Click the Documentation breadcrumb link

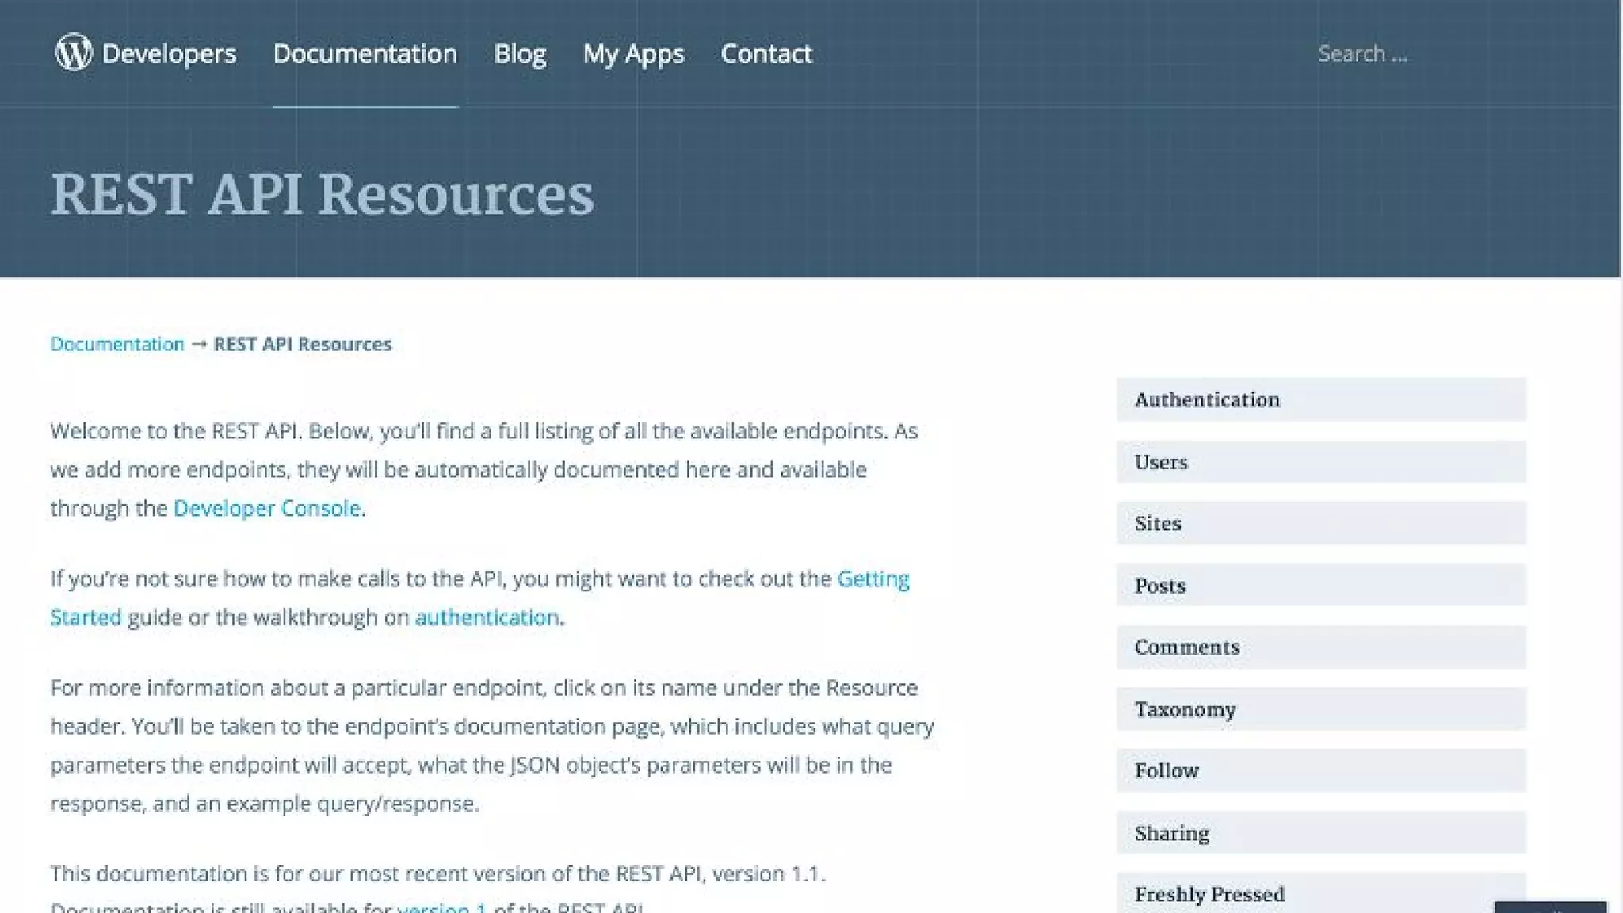point(116,344)
